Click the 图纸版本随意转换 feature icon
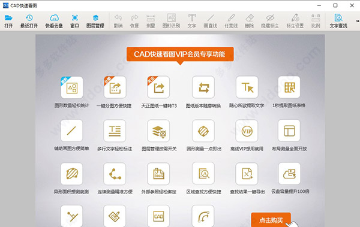360x227 pixels. click(x=203, y=87)
